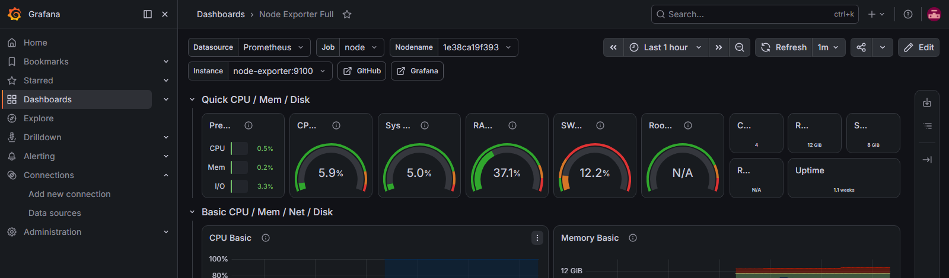
Task: Expand the Dashboards section
Action: click(166, 99)
